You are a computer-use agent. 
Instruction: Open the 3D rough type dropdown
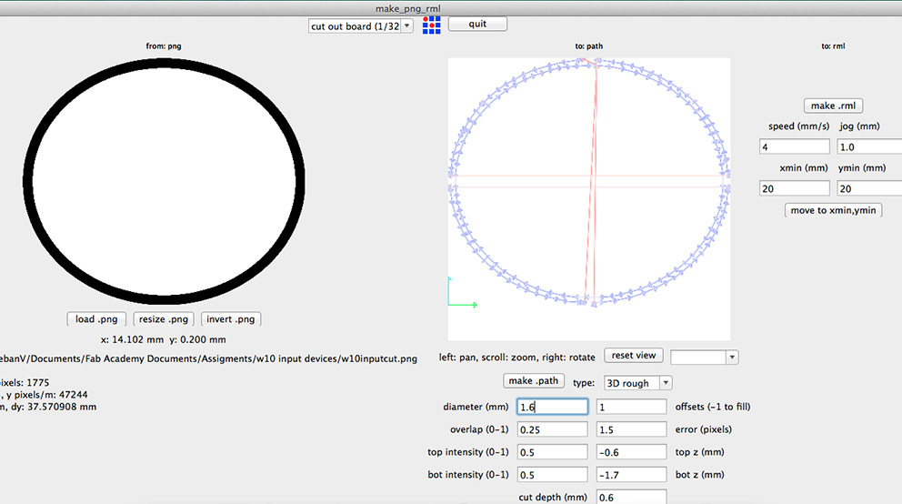pos(637,383)
